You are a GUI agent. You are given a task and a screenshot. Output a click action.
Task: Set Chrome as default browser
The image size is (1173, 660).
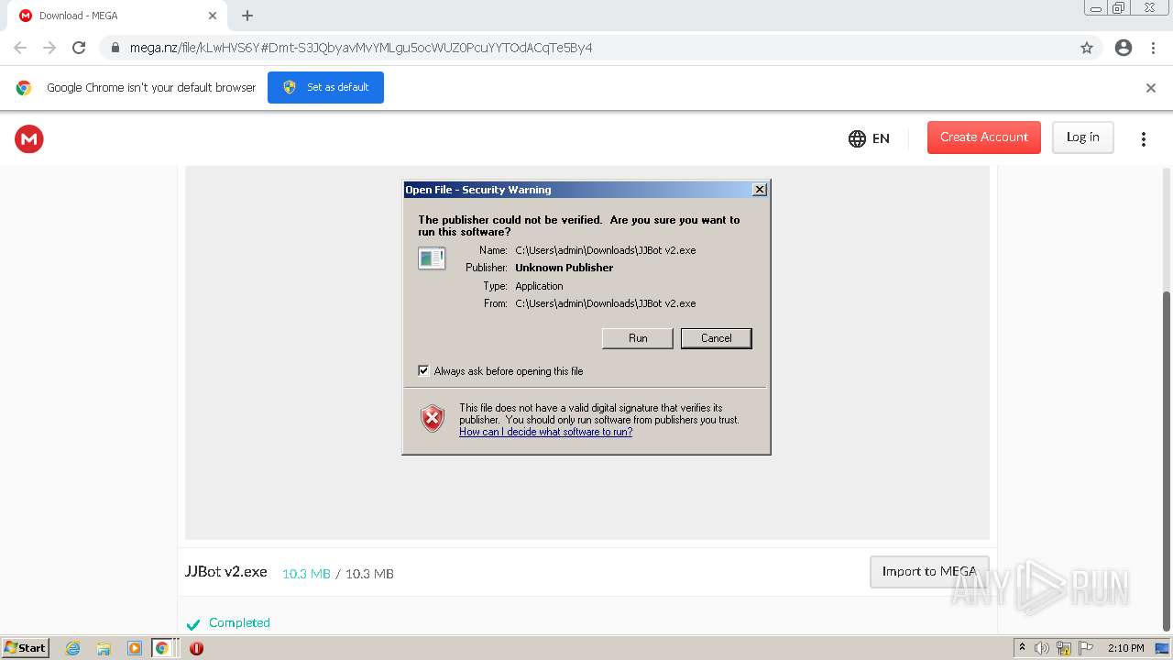(325, 87)
